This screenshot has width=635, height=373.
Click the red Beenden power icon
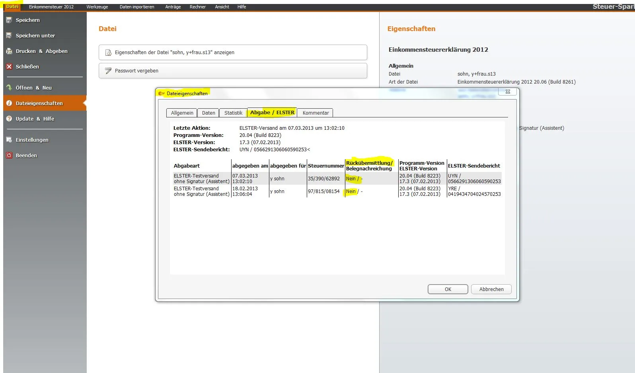9,155
